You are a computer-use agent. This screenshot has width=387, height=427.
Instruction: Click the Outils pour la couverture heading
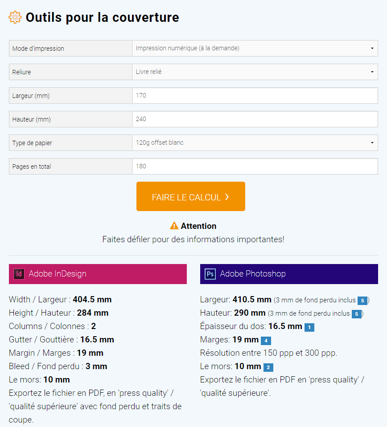[102, 17]
